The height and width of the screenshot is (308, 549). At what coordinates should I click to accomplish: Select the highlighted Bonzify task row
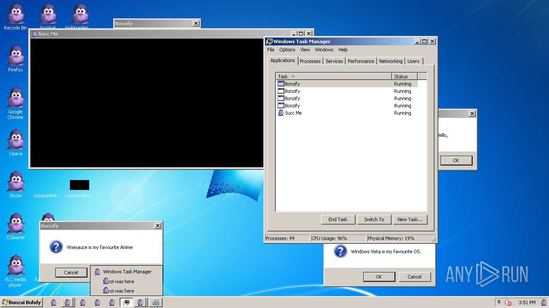tap(347, 84)
